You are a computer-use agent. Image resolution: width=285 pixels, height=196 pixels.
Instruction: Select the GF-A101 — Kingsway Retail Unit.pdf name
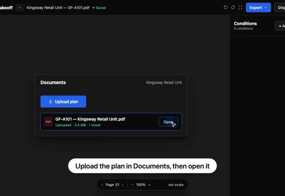pyautogui.click(x=90, y=119)
